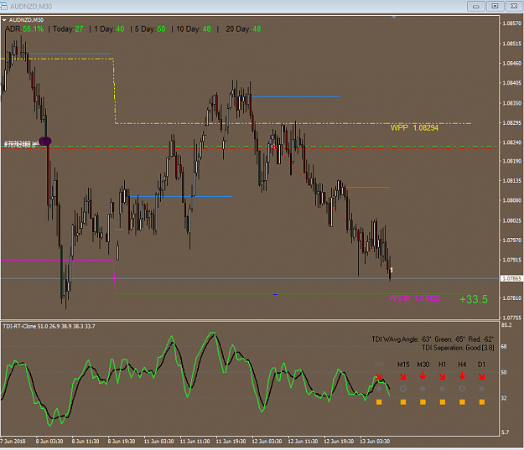Click the orange square in the M5 column
The width and height of the screenshot is (524, 450).
(x=379, y=402)
